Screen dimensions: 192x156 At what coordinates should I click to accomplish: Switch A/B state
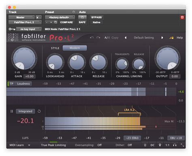click(107, 38)
